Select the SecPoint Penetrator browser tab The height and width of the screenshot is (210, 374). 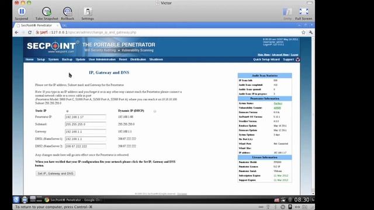(x=37, y=25)
